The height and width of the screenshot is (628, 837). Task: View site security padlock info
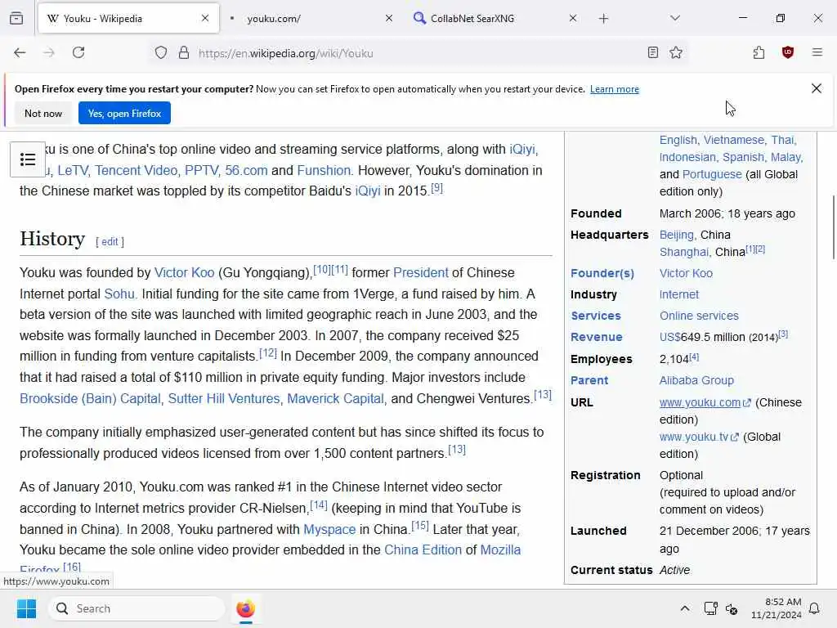point(184,53)
